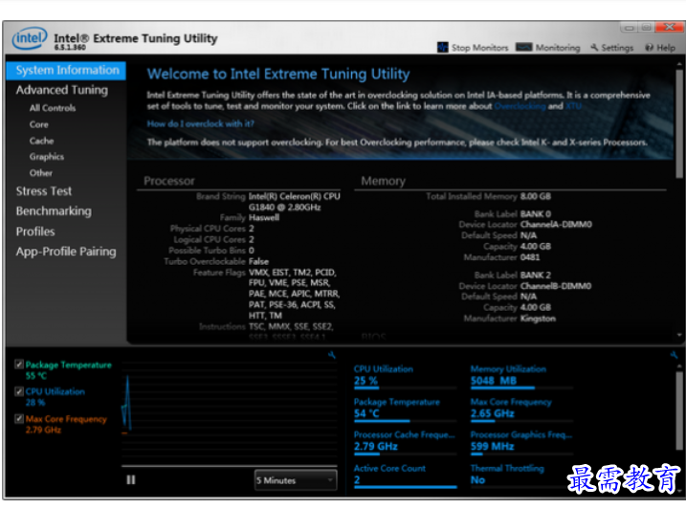This screenshot has height=509, width=686.
Task: Uncheck the Package Temperature checkbox
Action: point(19,365)
